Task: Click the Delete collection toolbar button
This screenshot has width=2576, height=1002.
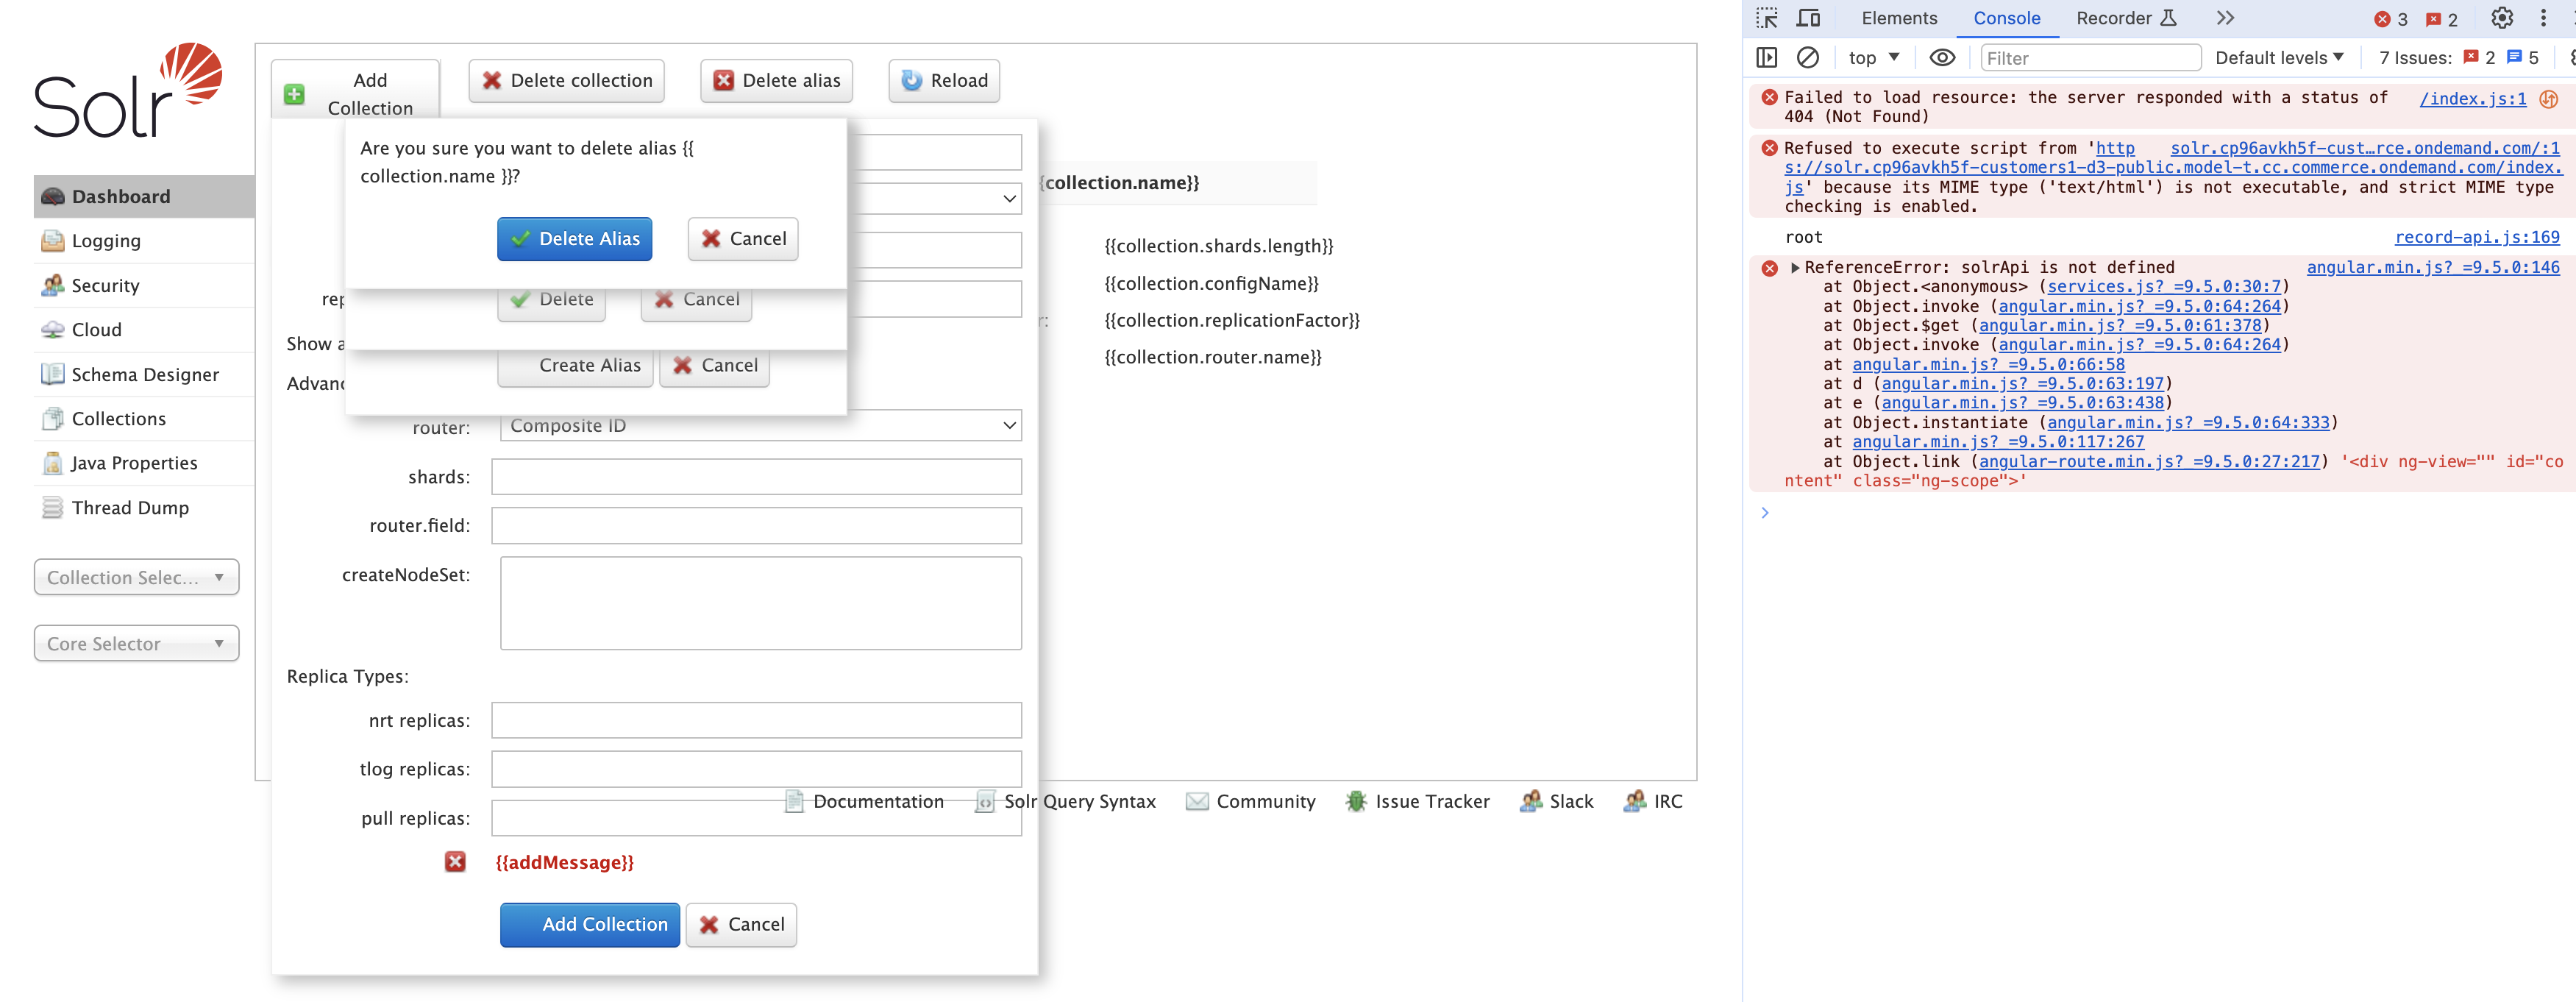Action: coord(567,81)
